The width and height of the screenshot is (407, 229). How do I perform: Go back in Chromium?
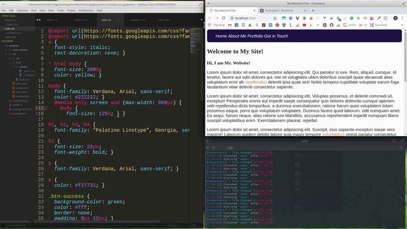pos(210,18)
